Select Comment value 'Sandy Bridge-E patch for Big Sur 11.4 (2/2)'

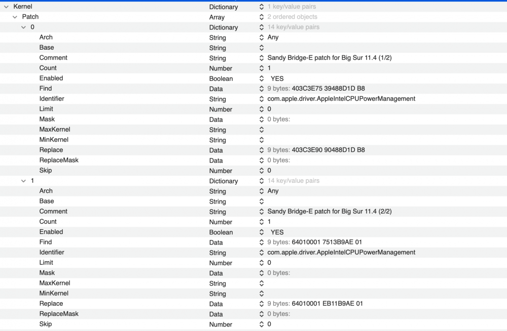click(x=330, y=212)
